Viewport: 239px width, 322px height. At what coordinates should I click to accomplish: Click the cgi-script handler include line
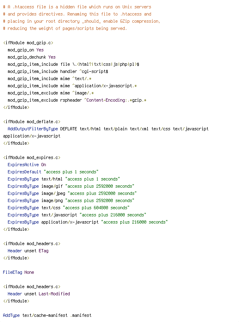click(58, 71)
